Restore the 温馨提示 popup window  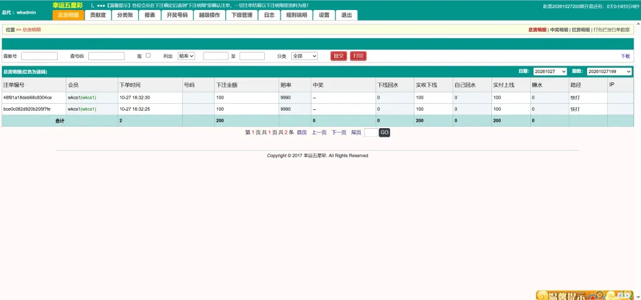[620, 294]
